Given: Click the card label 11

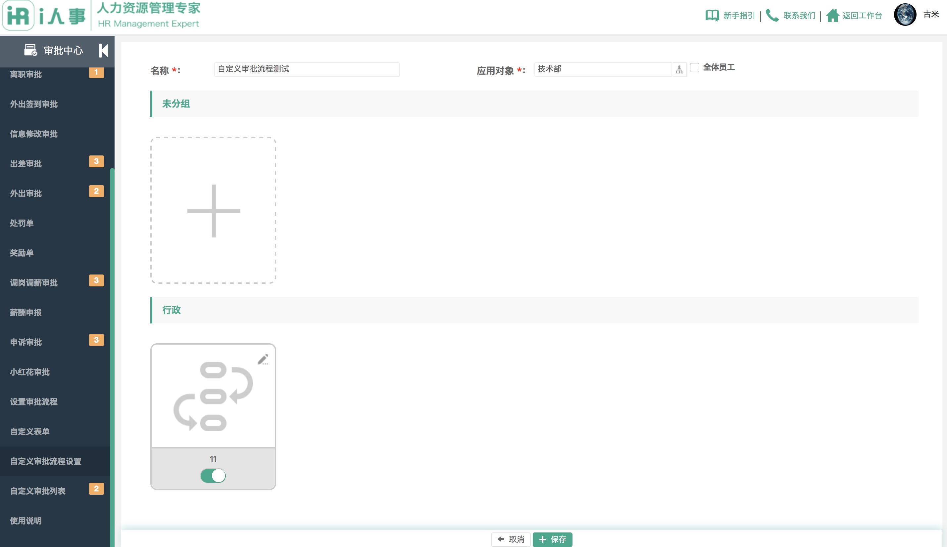Looking at the screenshot, I should tap(213, 459).
